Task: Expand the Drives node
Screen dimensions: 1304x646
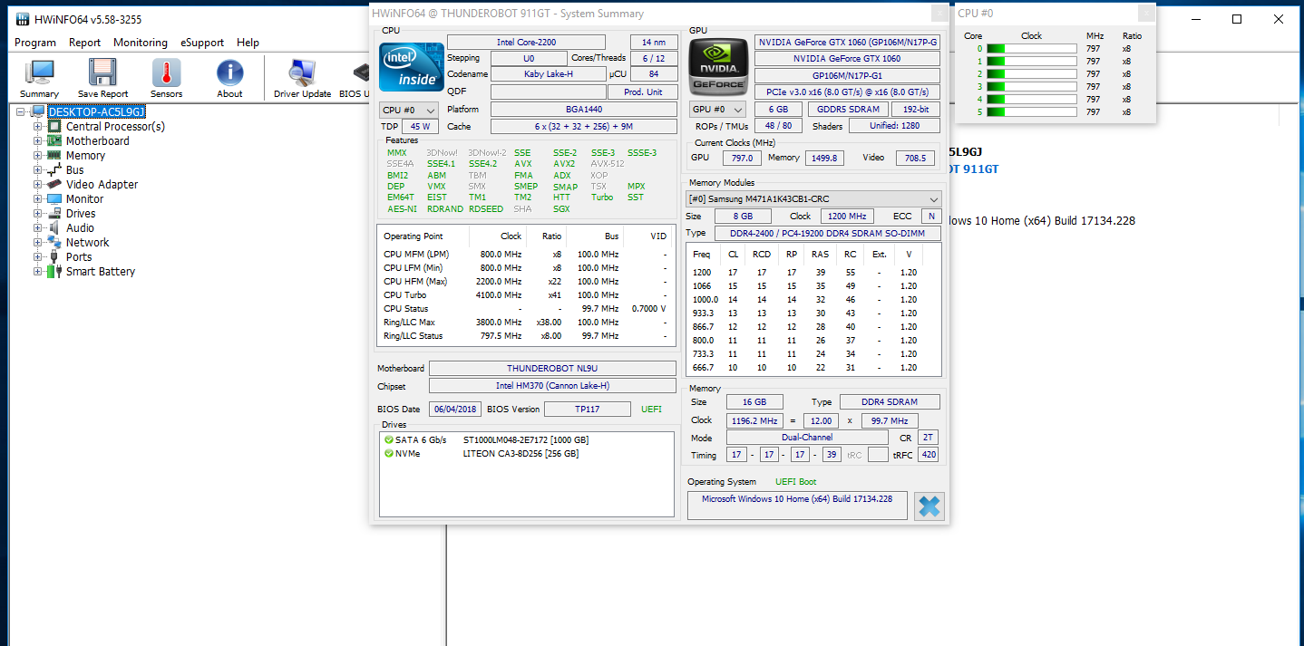Action: point(38,213)
